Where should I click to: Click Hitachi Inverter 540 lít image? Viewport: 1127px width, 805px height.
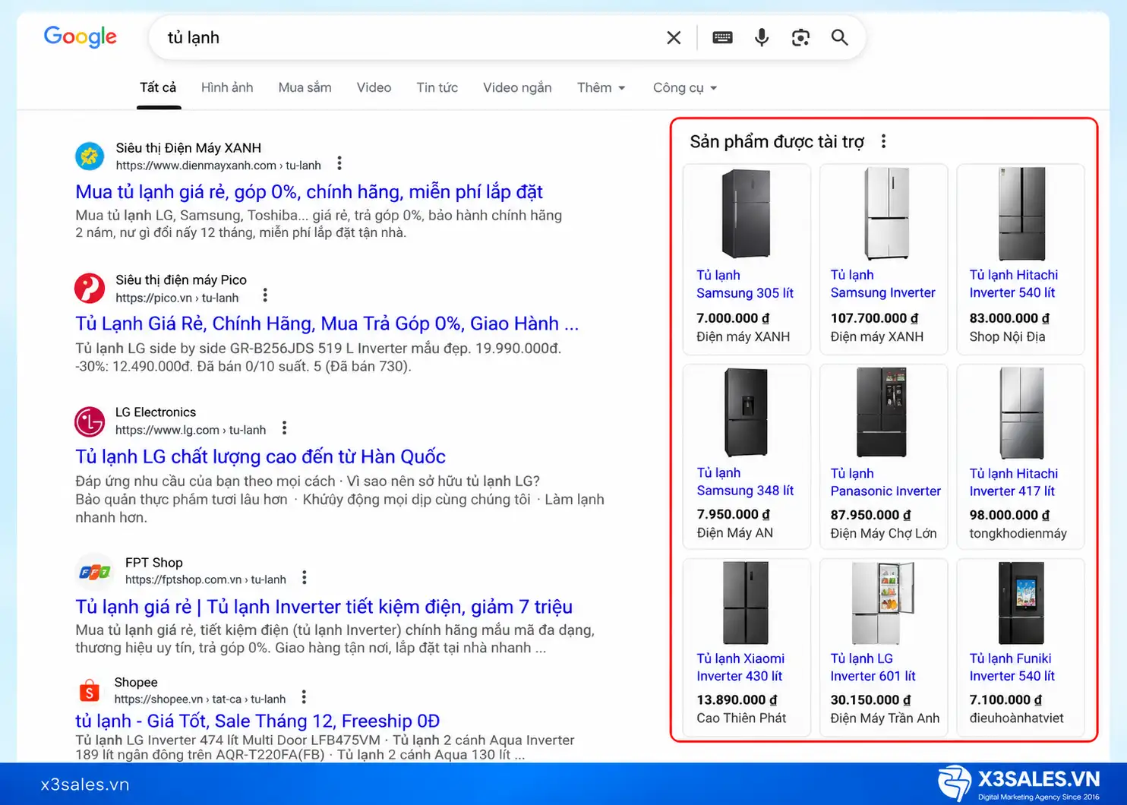(x=1022, y=213)
